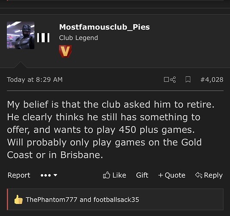This screenshot has width=230, height=216.
Task: Open Mostfamousclub_Pies profile via username
Action: (x=104, y=27)
